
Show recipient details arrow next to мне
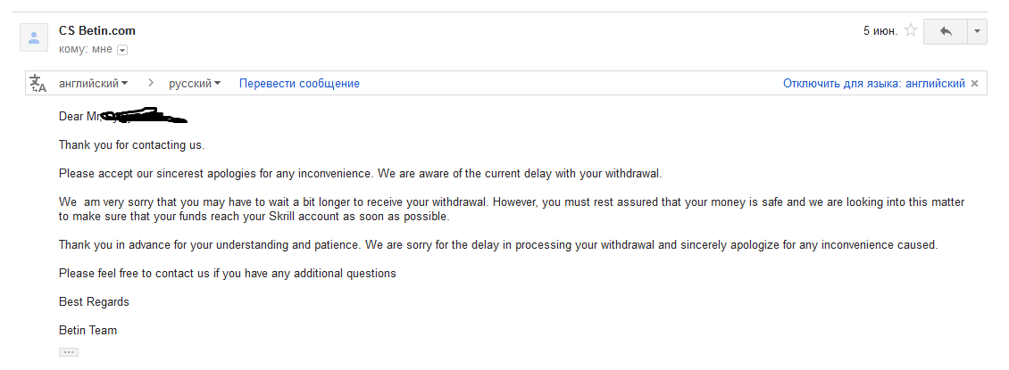click(122, 50)
